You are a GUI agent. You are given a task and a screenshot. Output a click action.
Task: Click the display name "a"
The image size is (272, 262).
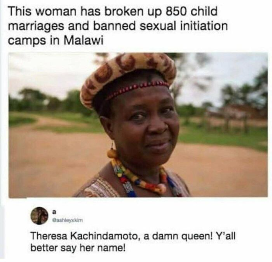(x=54, y=212)
